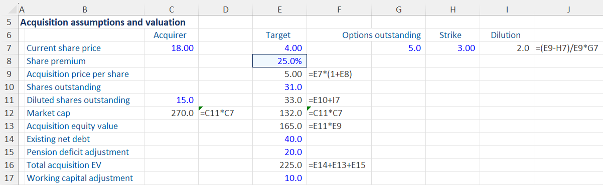Click the 'Target' heading cell
The image size is (603, 185).
[278, 35]
